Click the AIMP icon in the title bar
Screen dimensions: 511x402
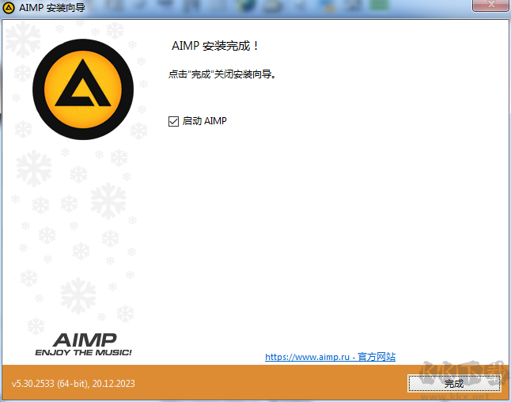click(9, 9)
